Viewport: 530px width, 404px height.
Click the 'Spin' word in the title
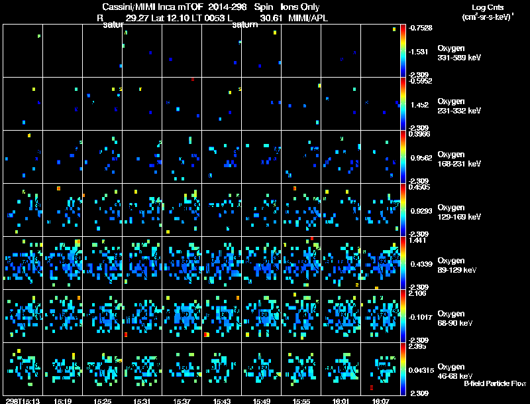tap(263, 7)
